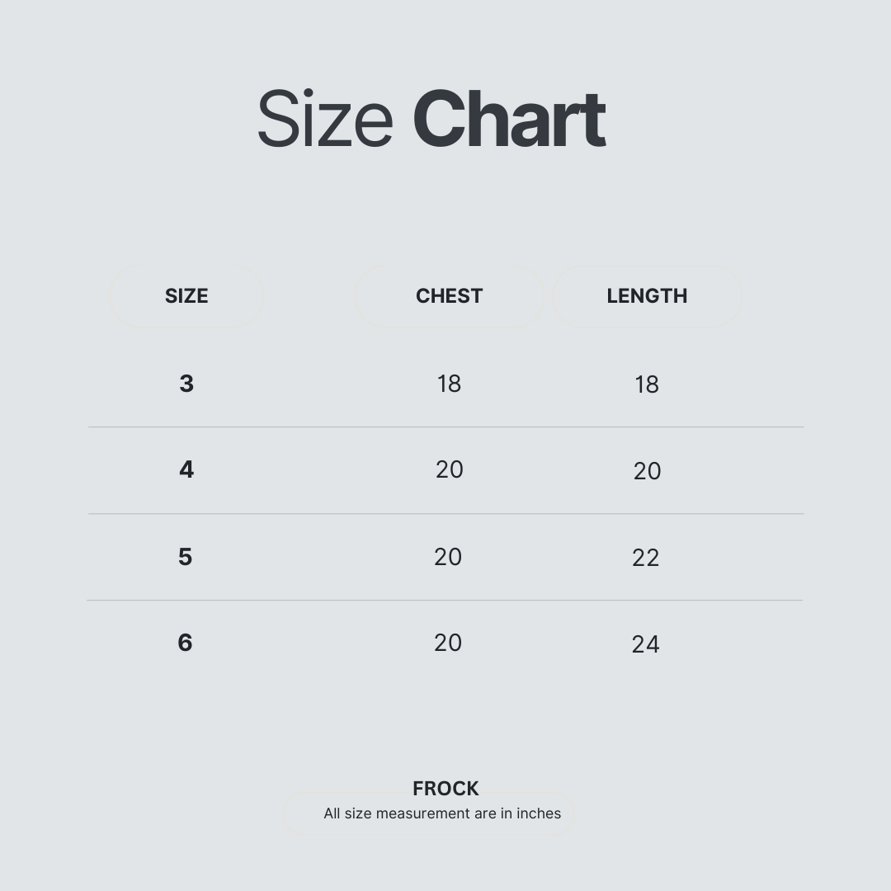Click the LENGTH column header pill

647,296
